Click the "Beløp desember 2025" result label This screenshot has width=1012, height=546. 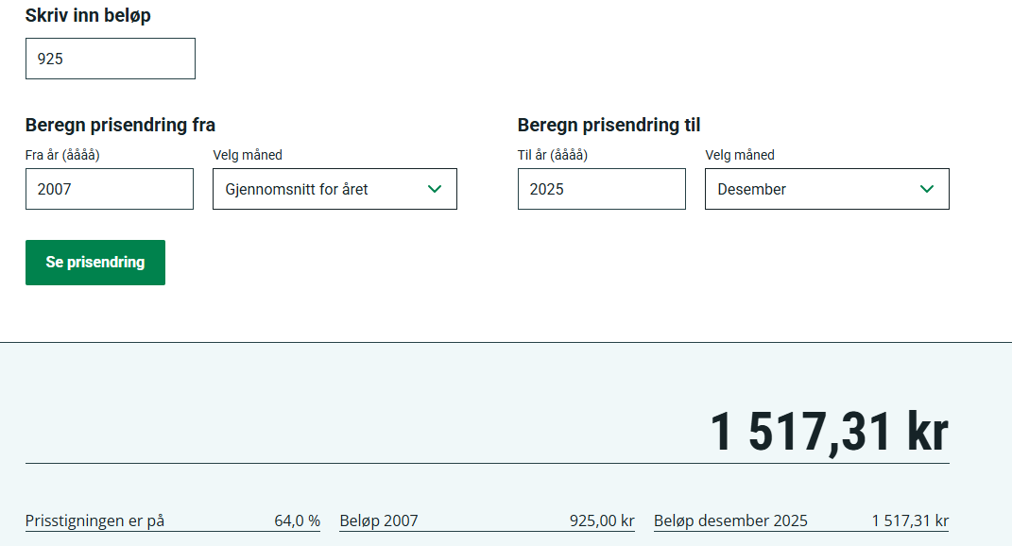[x=730, y=520]
